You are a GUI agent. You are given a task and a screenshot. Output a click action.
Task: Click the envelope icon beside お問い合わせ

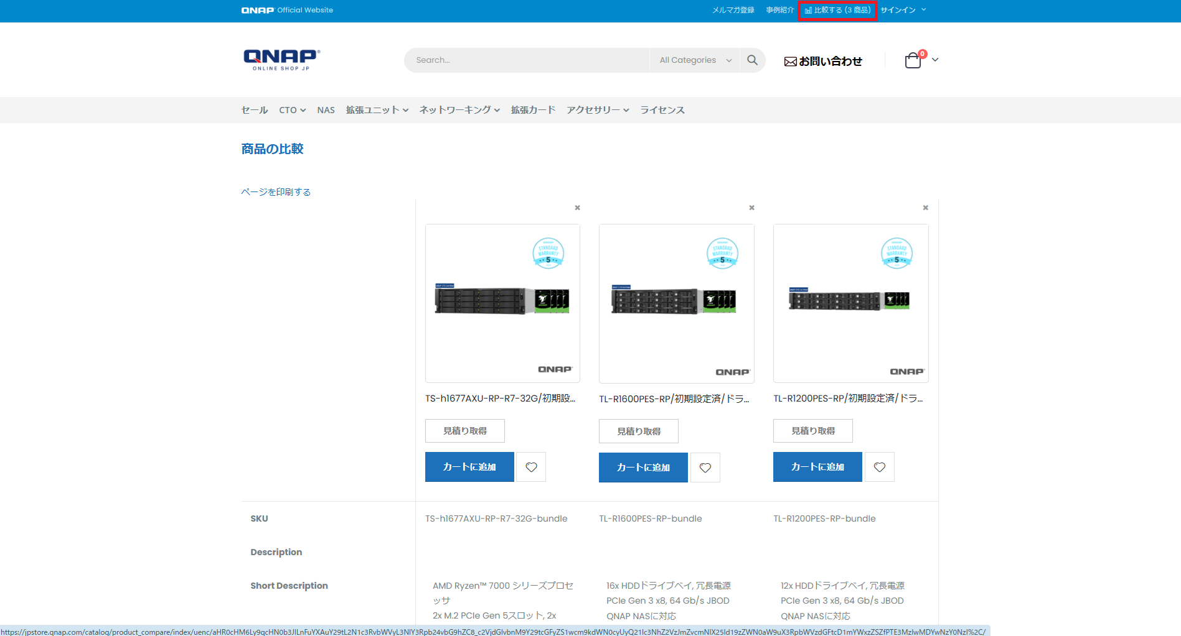point(790,62)
